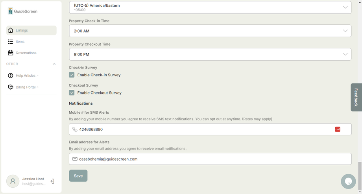Open Reservations in sidebar
The width and height of the screenshot is (362, 194).
pos(26,53)
